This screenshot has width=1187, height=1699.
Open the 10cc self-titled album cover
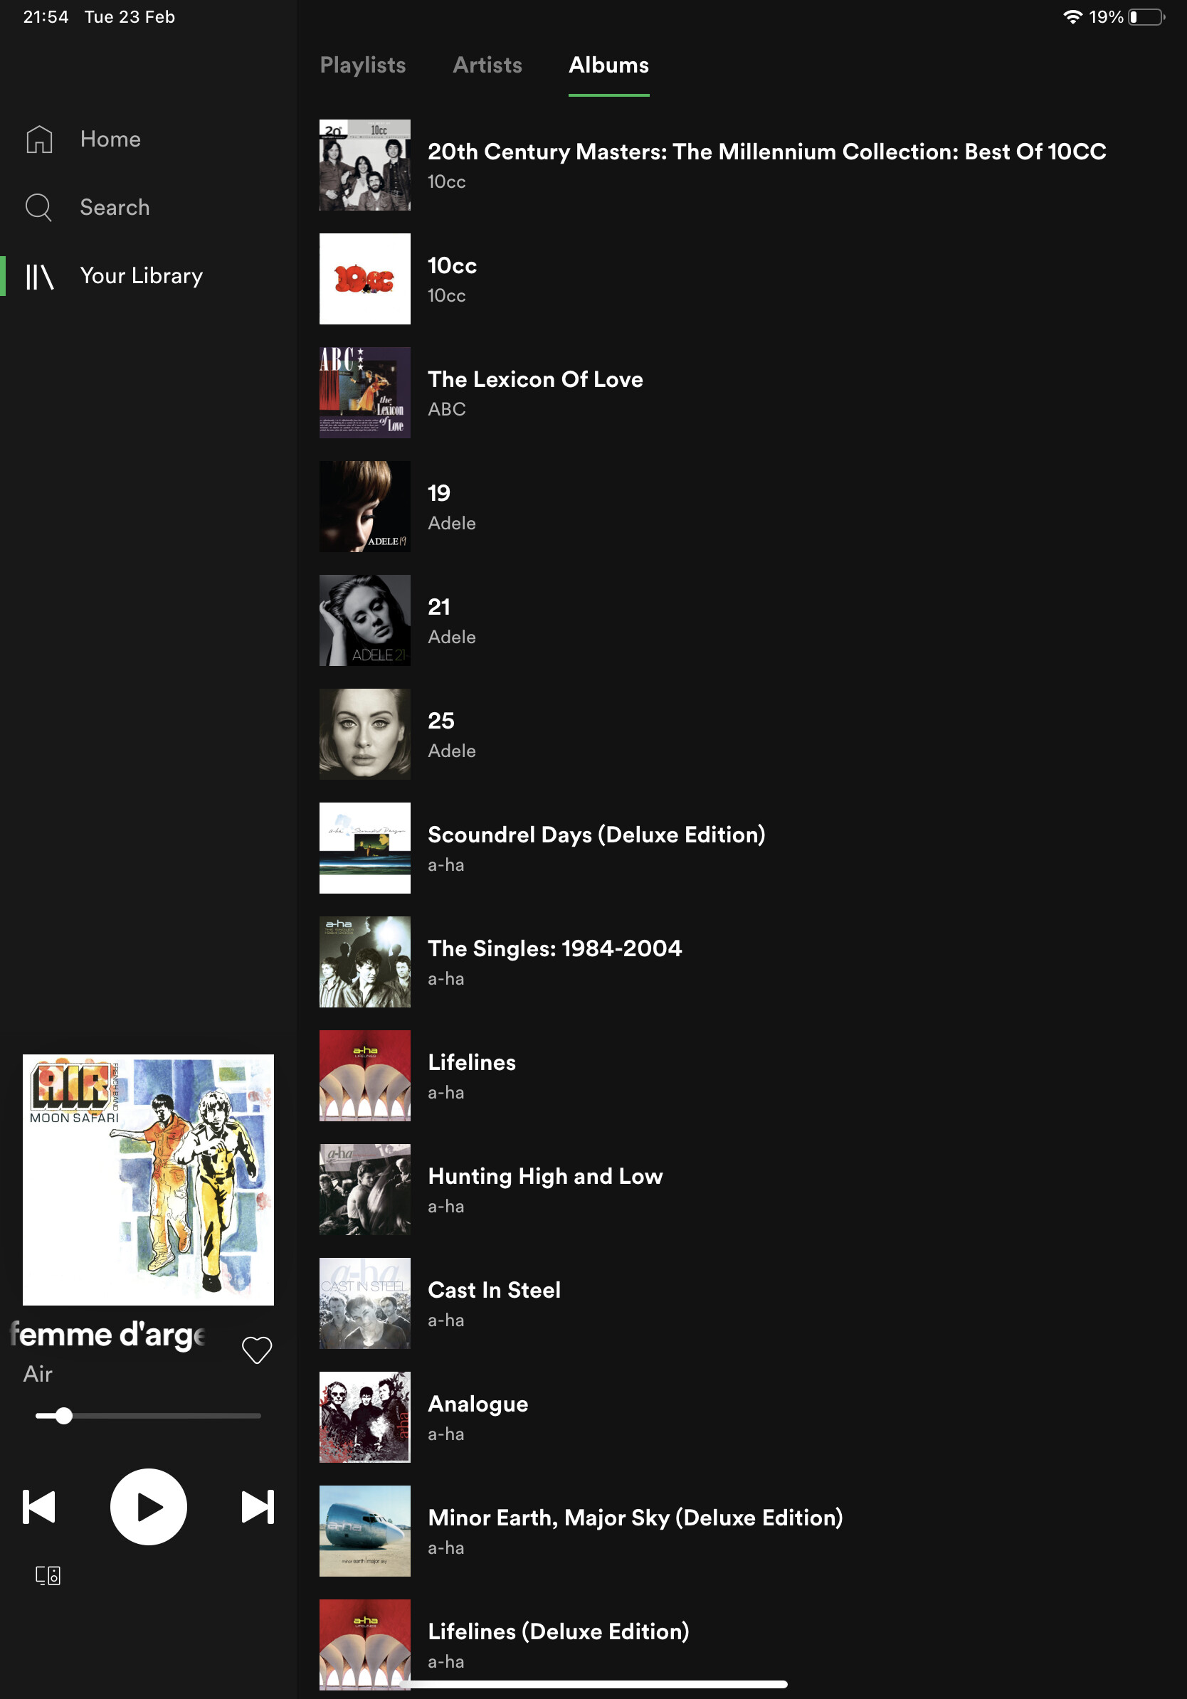[x=365, y=279]
